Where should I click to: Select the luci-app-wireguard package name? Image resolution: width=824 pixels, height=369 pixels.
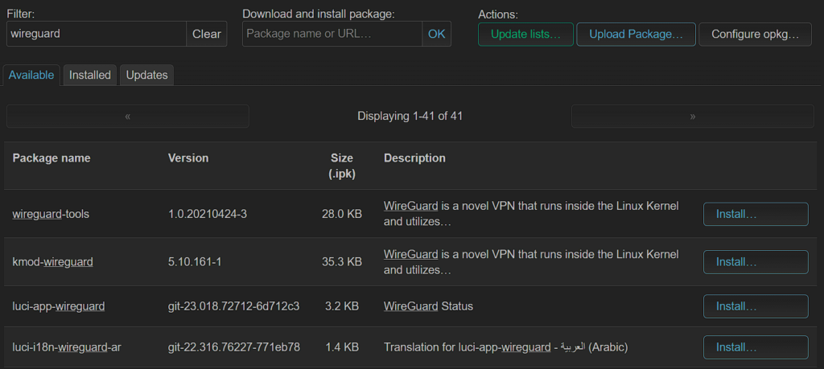click(58, 306)
